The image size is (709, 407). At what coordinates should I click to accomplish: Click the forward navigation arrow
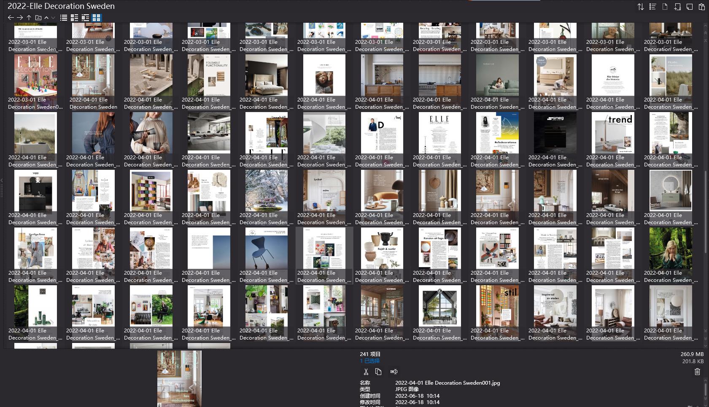click(x=20, y=18)
